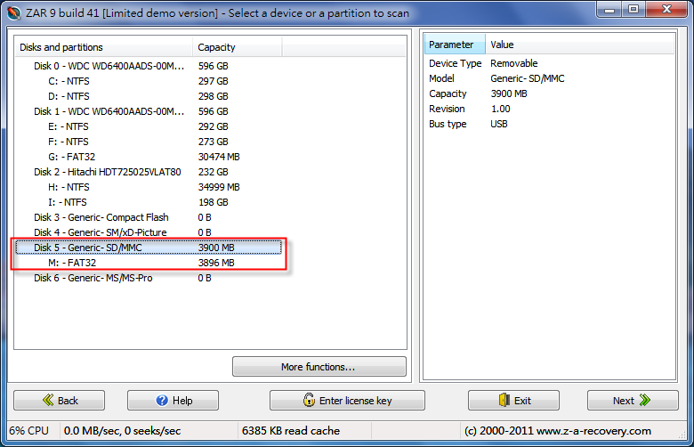The height and width of the screenshot is (447, 694).
Task: Select the E: - NTFS partition
Action: 69,126
